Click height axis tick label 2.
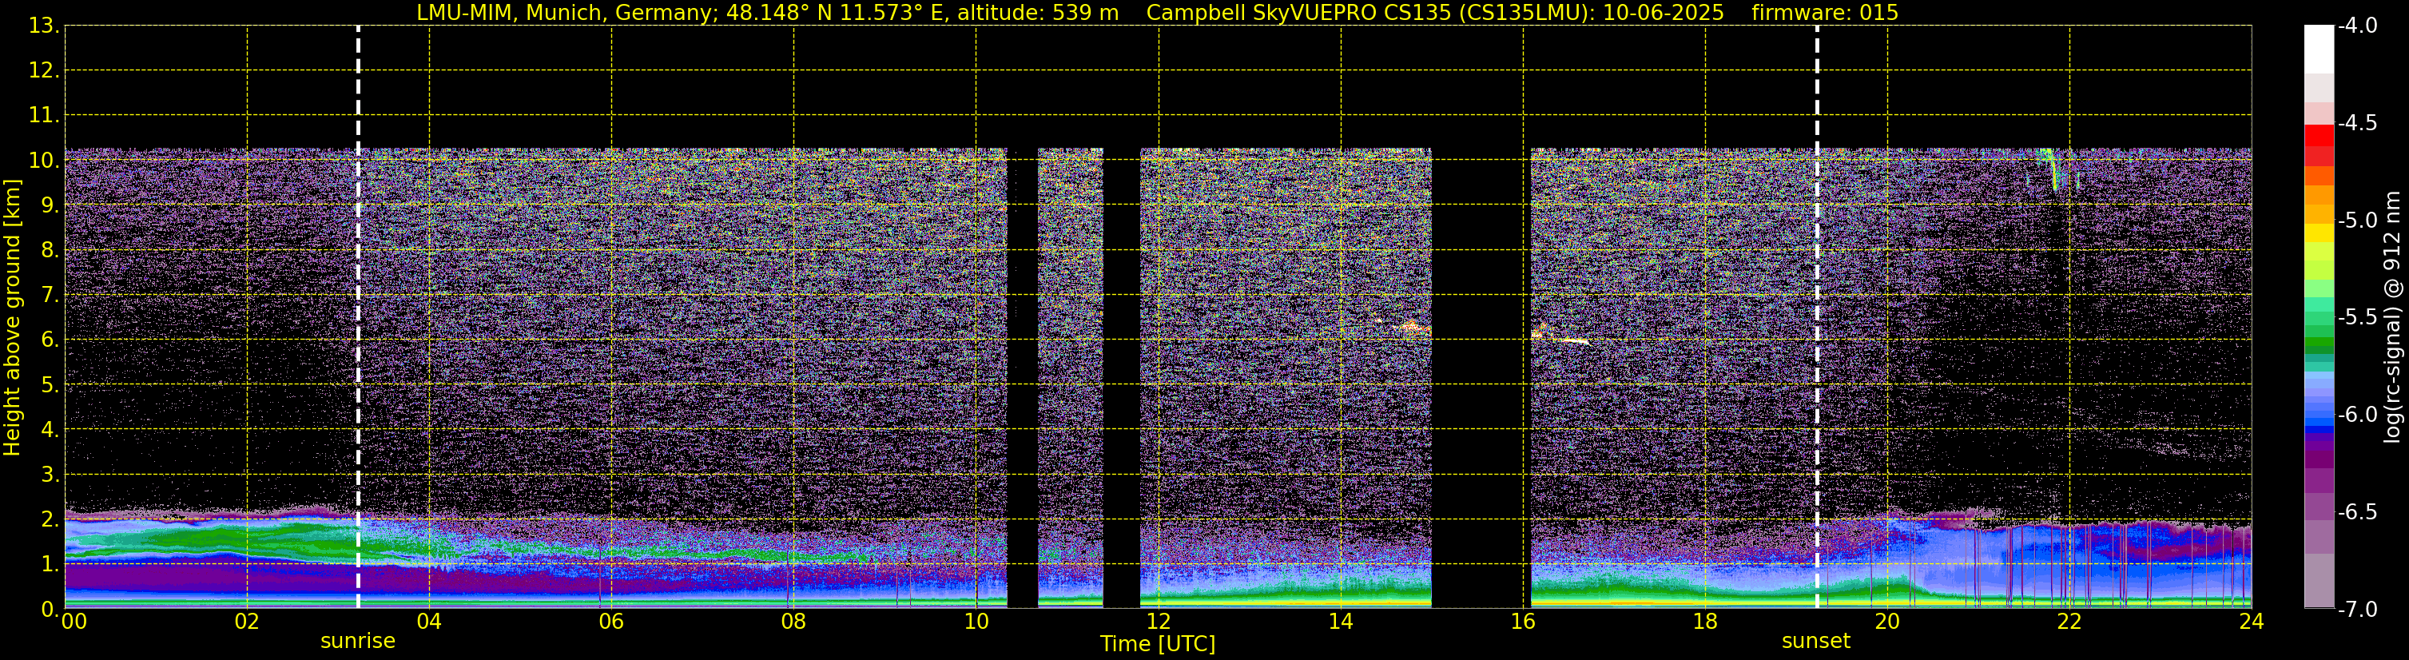Screen dimensions: 2409x660 49,520
